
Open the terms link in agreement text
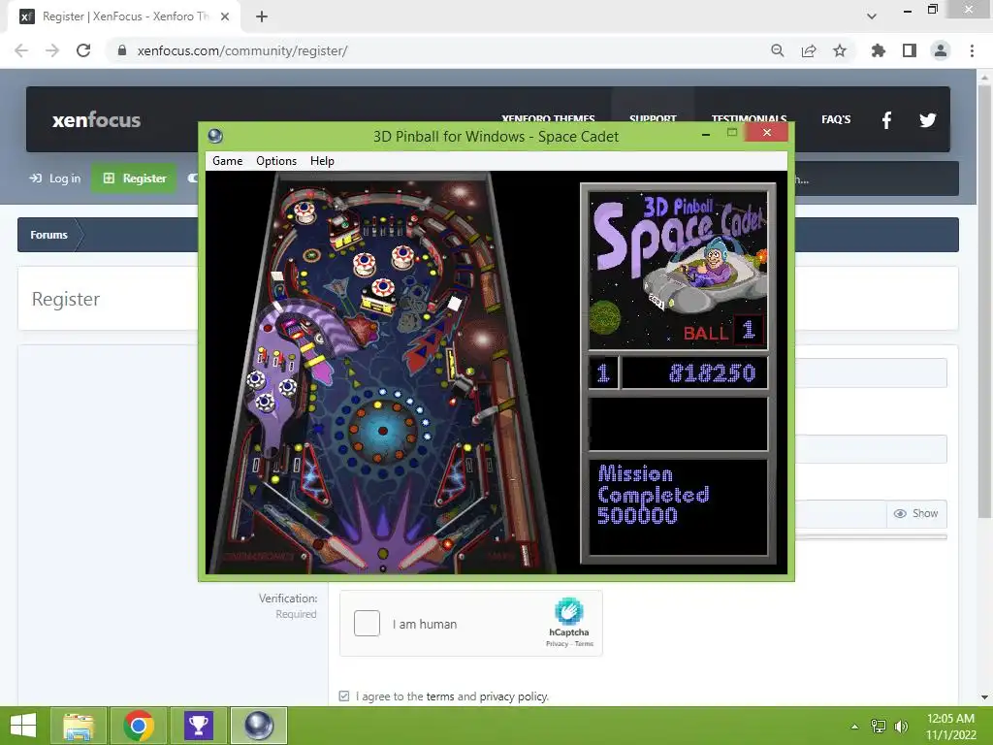(440, 696)
